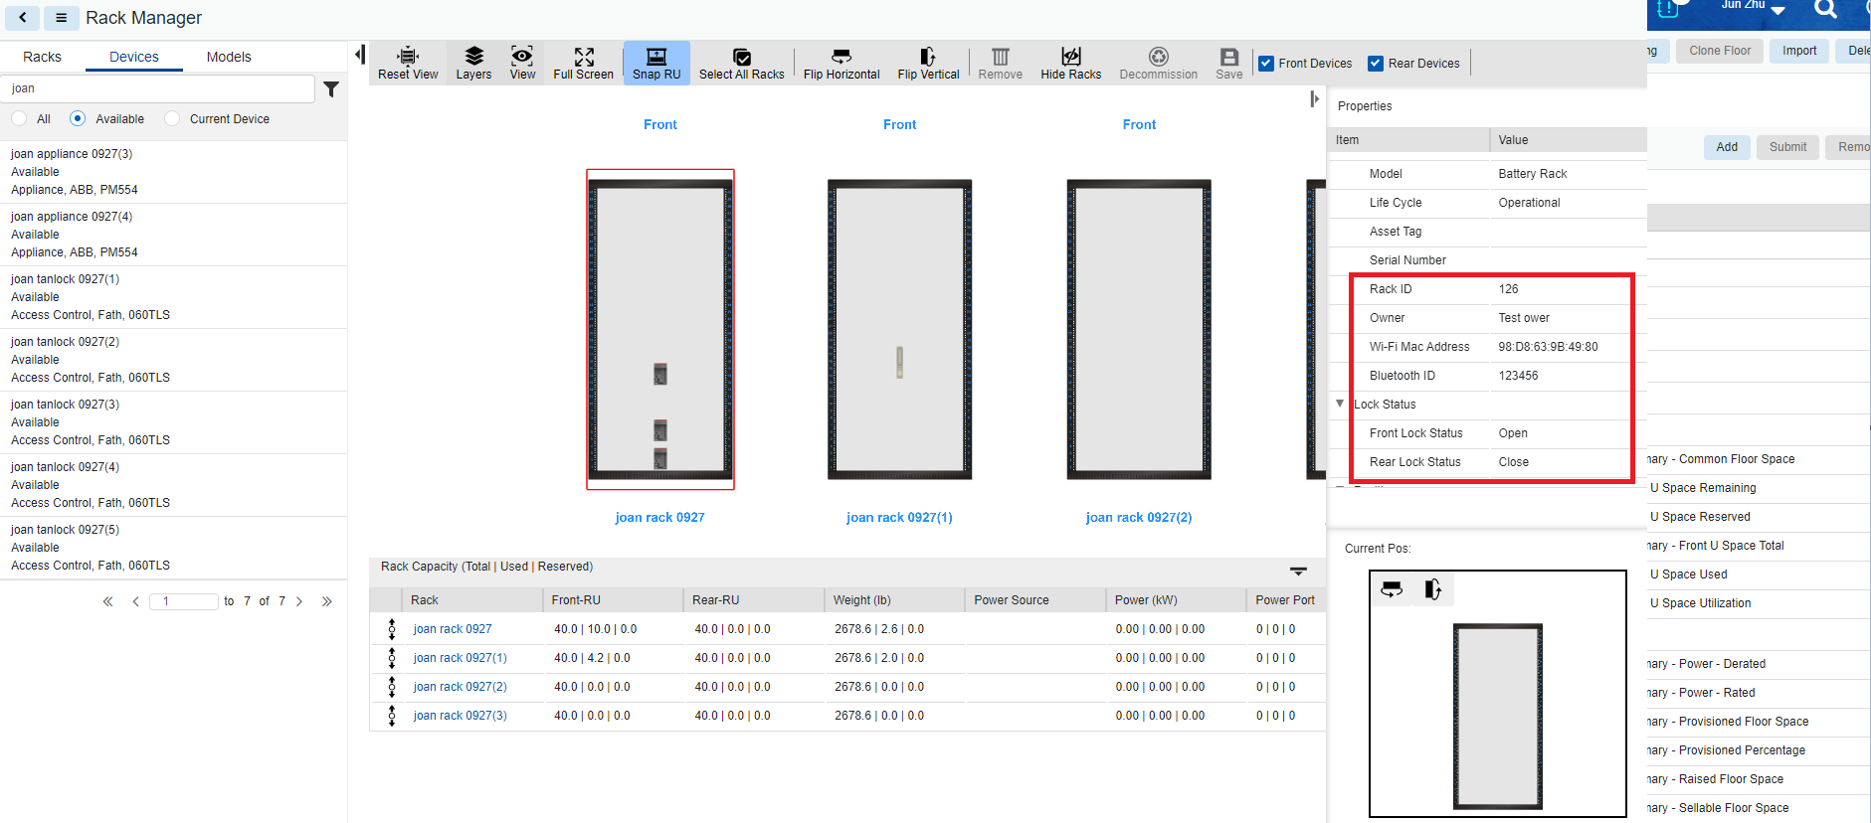Collapse the Lock Status section
1871x823 pixels.
(x=1340, y=404)
